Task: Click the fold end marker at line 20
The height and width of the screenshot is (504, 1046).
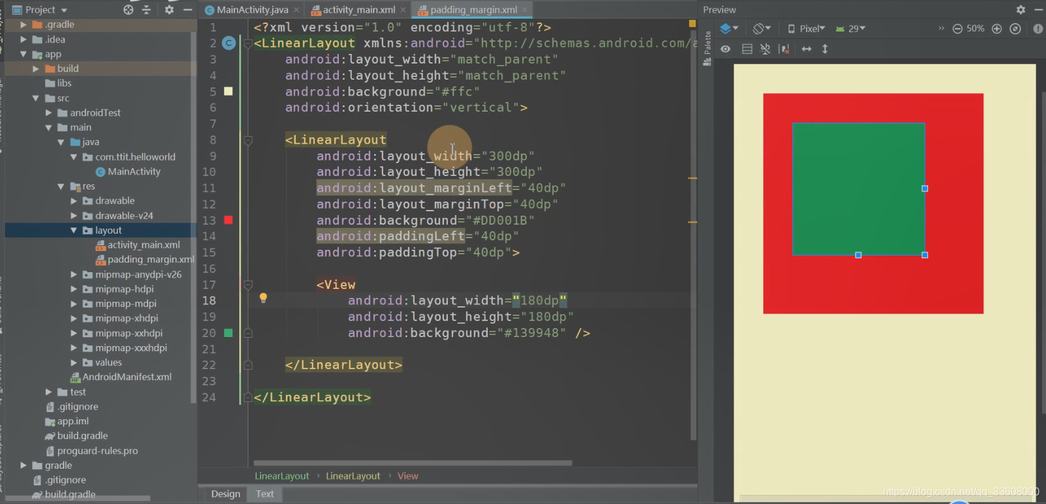Action: click(x=248, y=333)
